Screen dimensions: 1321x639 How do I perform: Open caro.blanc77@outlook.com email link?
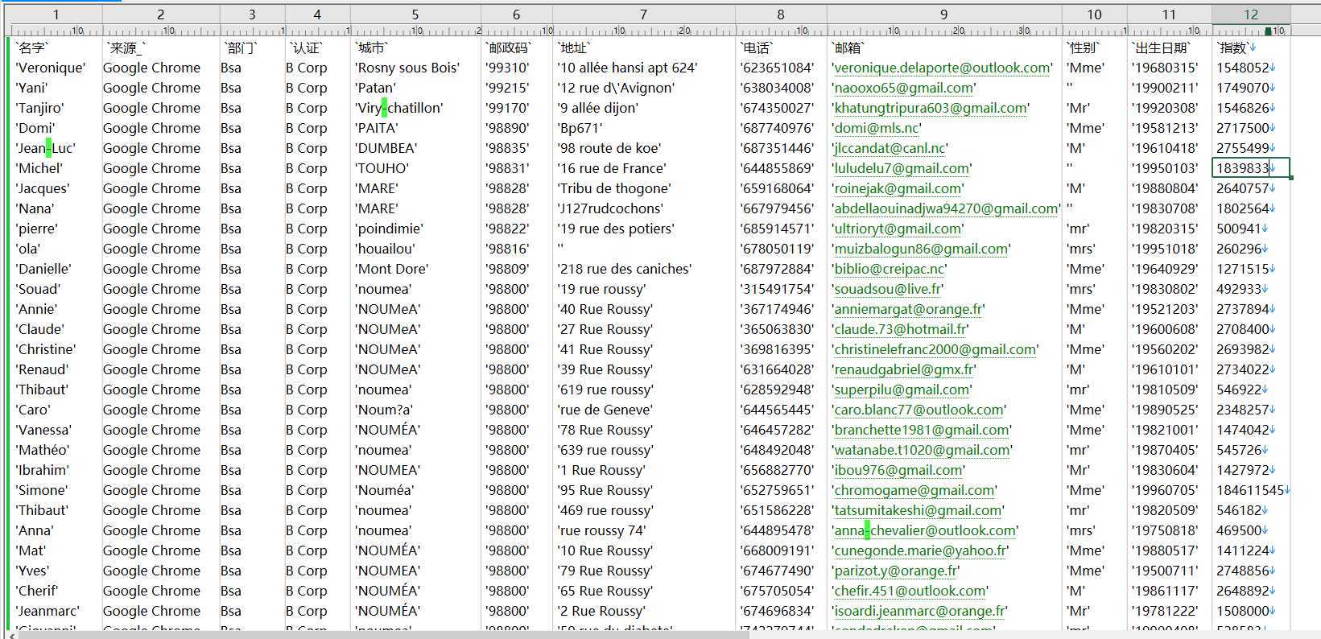pyautogui.click(x=920, y=410)
